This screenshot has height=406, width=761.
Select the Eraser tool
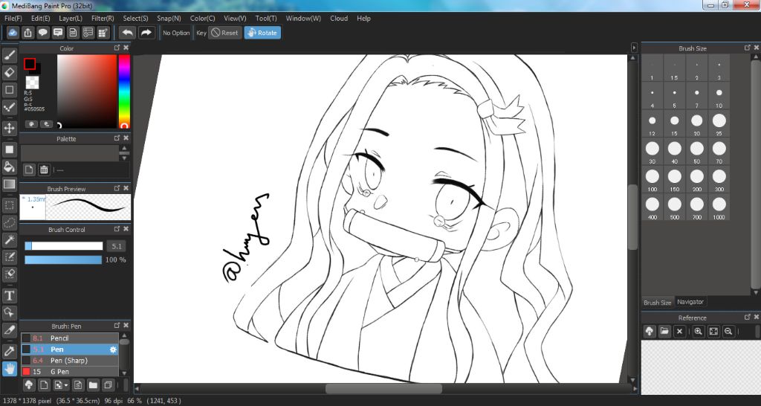9,72
